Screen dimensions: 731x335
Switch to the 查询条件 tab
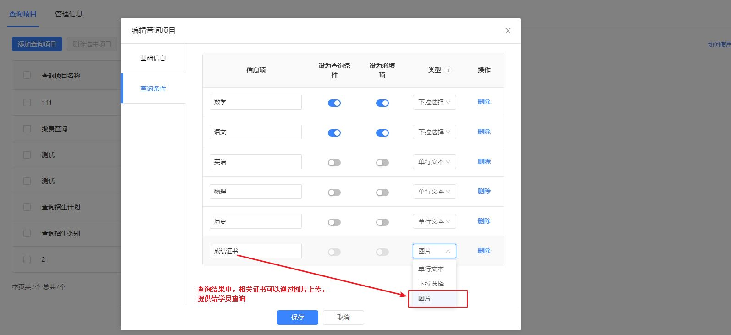153,88
